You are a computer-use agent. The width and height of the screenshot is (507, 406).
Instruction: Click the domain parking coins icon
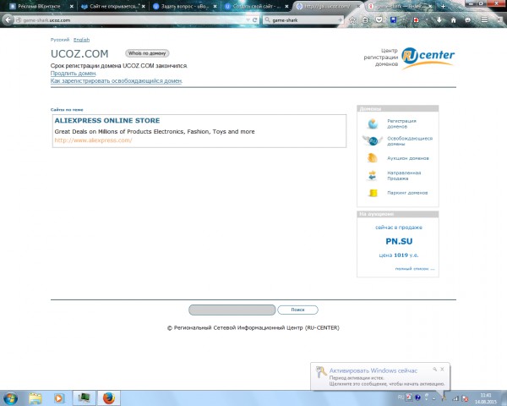[x=373, y=193]
